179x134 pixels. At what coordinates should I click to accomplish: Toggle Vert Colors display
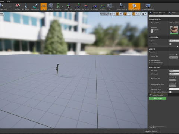pyautogui.click(x=35, y=7)
